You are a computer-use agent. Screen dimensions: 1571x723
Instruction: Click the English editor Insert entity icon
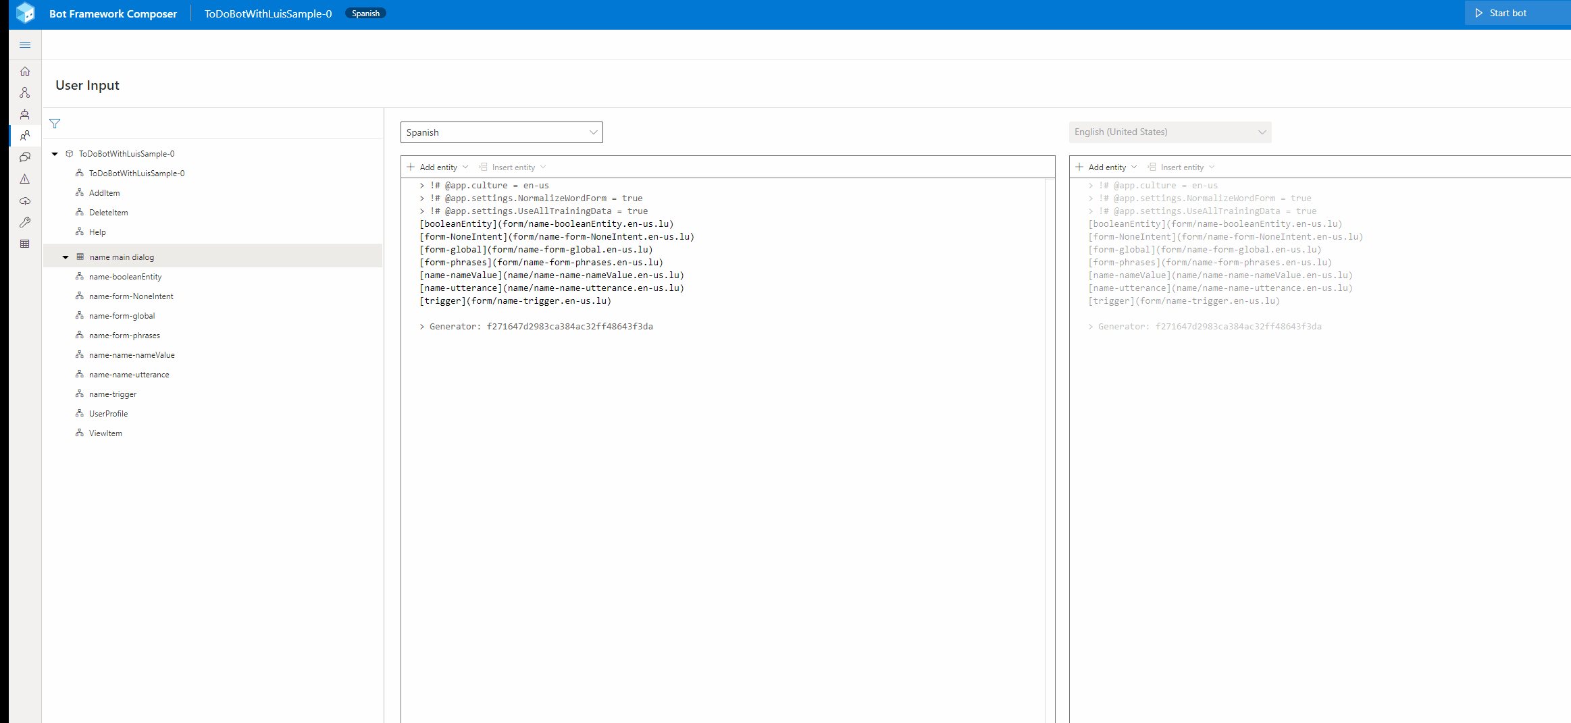tap(1152, 167)
